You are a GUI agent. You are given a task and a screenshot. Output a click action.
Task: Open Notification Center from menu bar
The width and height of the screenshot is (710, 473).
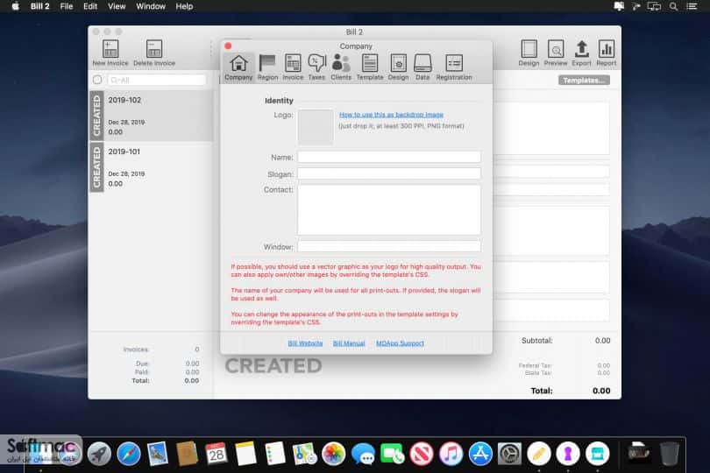692,6
